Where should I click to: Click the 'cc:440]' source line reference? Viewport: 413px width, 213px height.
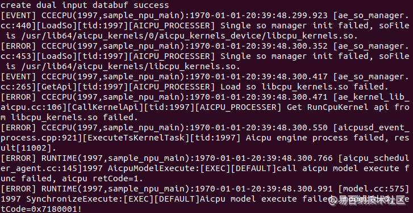tap(18, 25)
